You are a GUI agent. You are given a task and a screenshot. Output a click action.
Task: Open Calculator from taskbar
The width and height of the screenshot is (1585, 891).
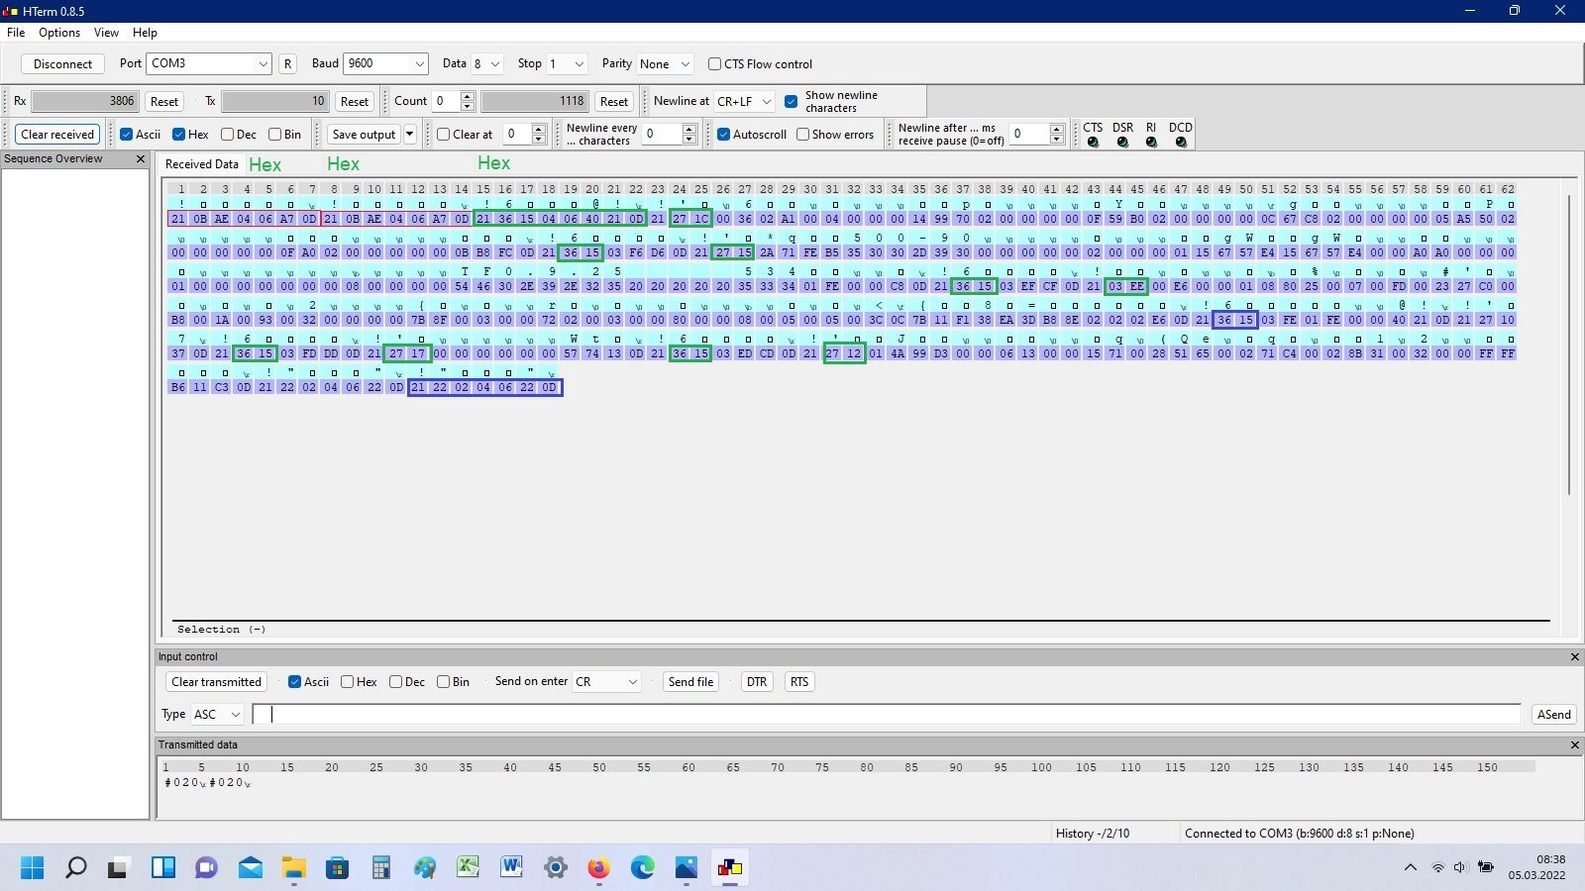click(x=380, y=868)
